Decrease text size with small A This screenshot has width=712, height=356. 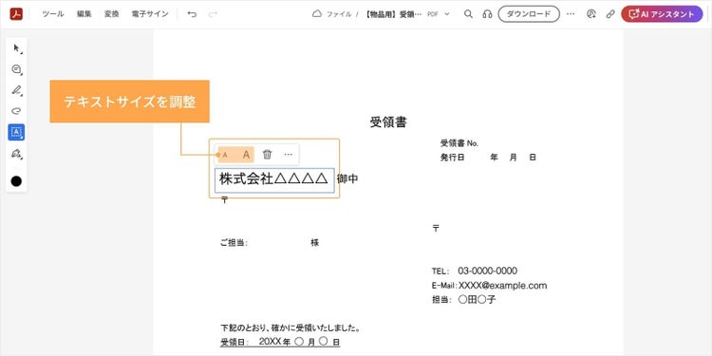click(x=225, y=156)
